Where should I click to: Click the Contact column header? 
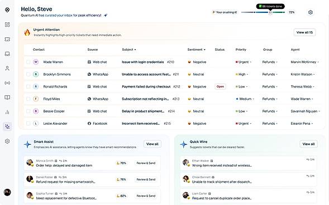[x=39, y=50]
